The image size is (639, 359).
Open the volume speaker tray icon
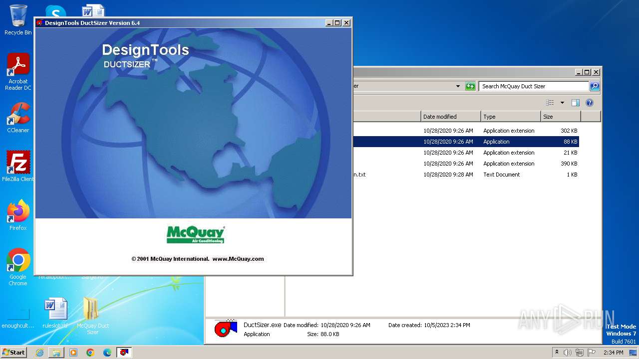(x=568, y=353)
